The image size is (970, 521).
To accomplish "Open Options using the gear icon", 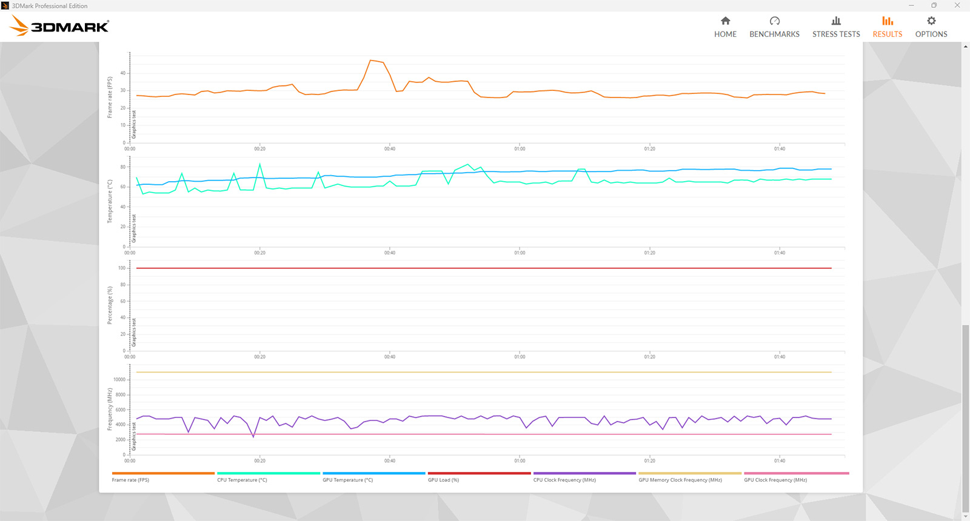I will pos(931,21).
